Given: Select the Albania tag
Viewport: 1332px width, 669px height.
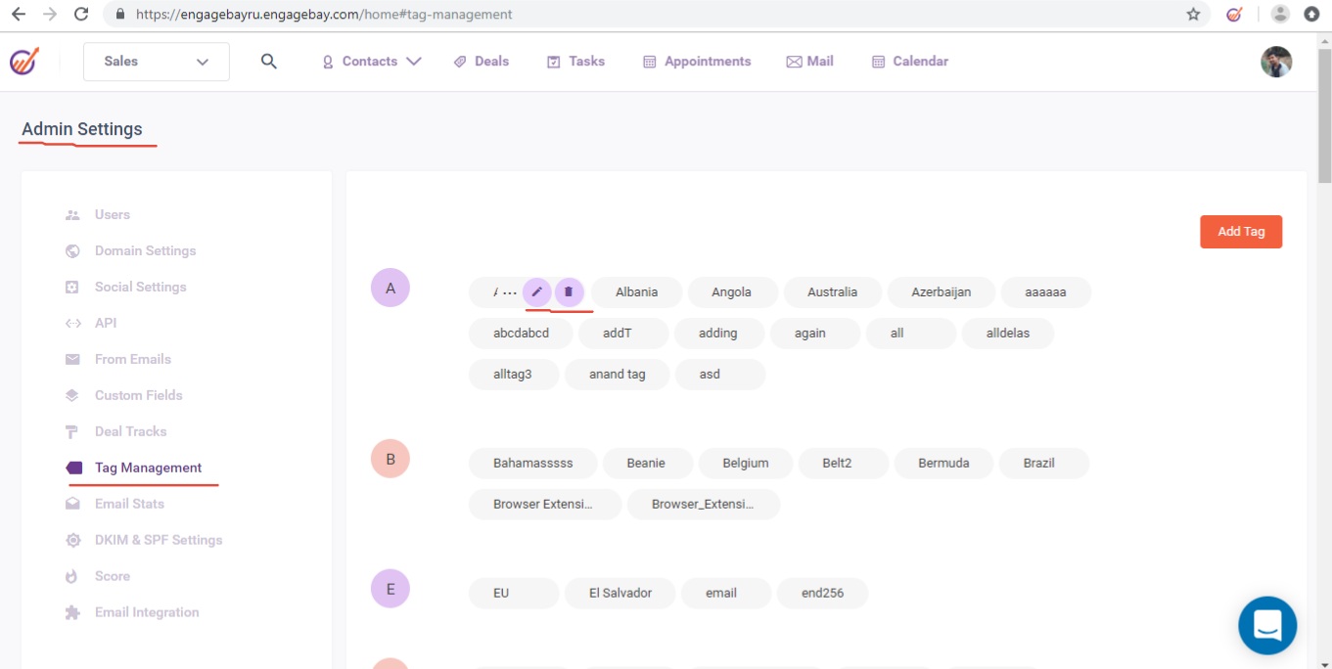Looking at the screenshot, I should coord(636,292).
